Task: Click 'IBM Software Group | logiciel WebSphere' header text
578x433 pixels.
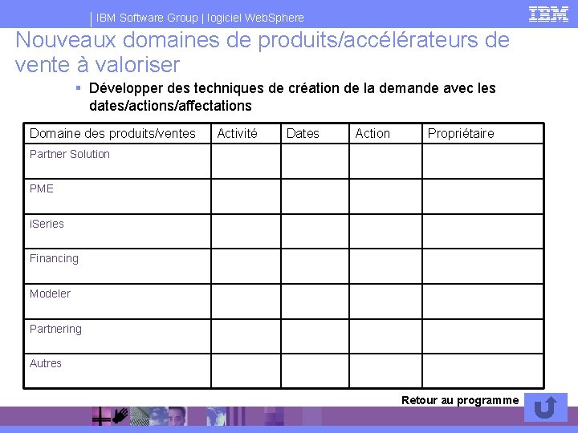Action: pyautogui.click(x=200, y=18)
